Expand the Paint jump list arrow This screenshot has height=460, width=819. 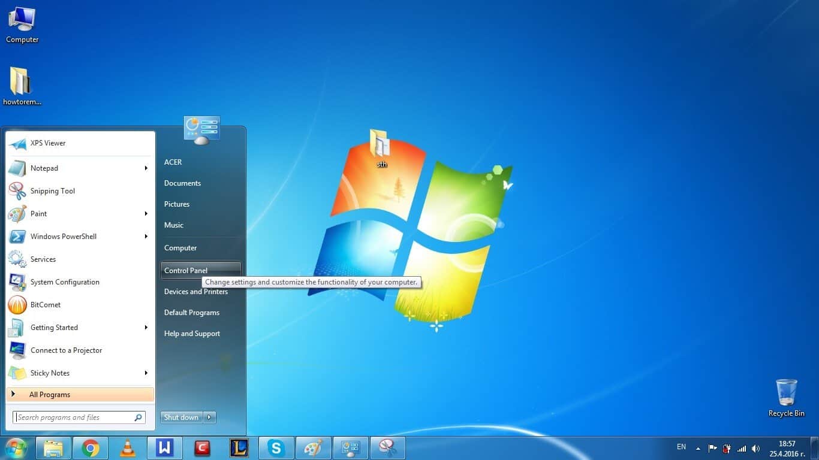click(x=146, y=214)
